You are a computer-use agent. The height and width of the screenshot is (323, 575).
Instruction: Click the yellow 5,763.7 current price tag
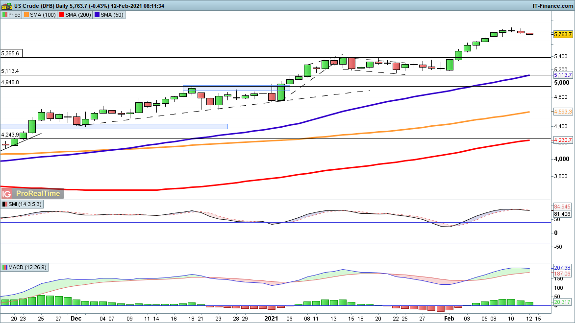(563, 34)
